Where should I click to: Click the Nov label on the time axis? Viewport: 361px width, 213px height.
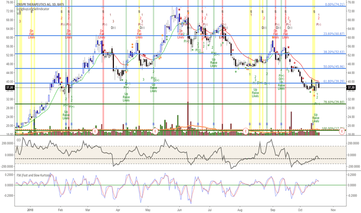333,210
